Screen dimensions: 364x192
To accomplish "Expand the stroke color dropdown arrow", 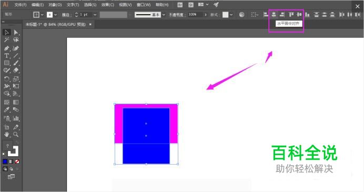I will pos(55,15).
